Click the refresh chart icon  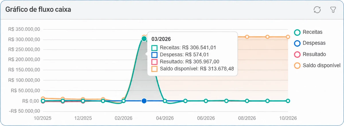coord(317,10)
